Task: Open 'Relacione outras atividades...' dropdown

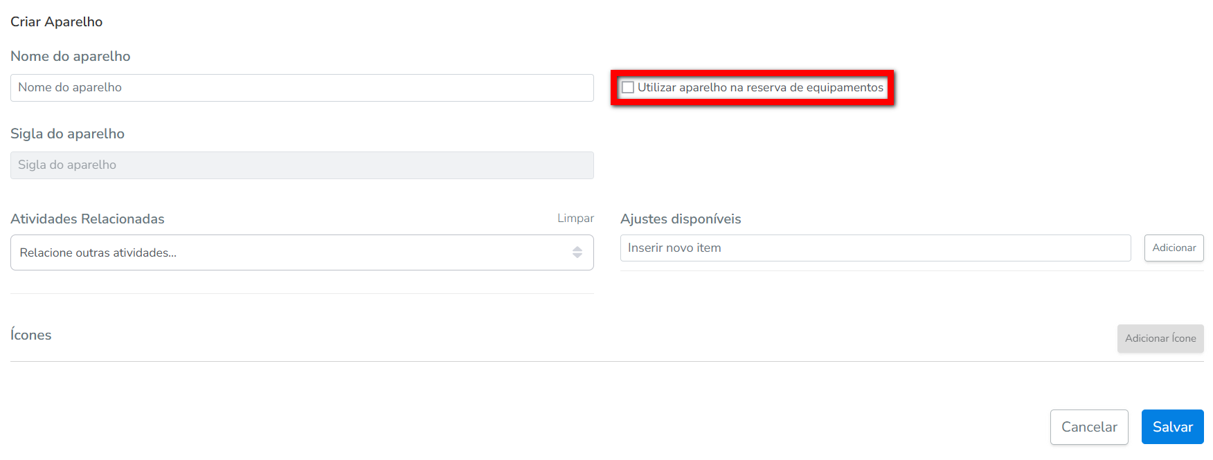Action: pyautogui.click(x=302, y=252)
